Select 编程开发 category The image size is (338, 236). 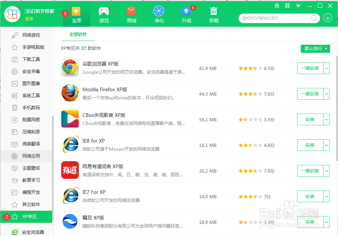pos(26,192)
